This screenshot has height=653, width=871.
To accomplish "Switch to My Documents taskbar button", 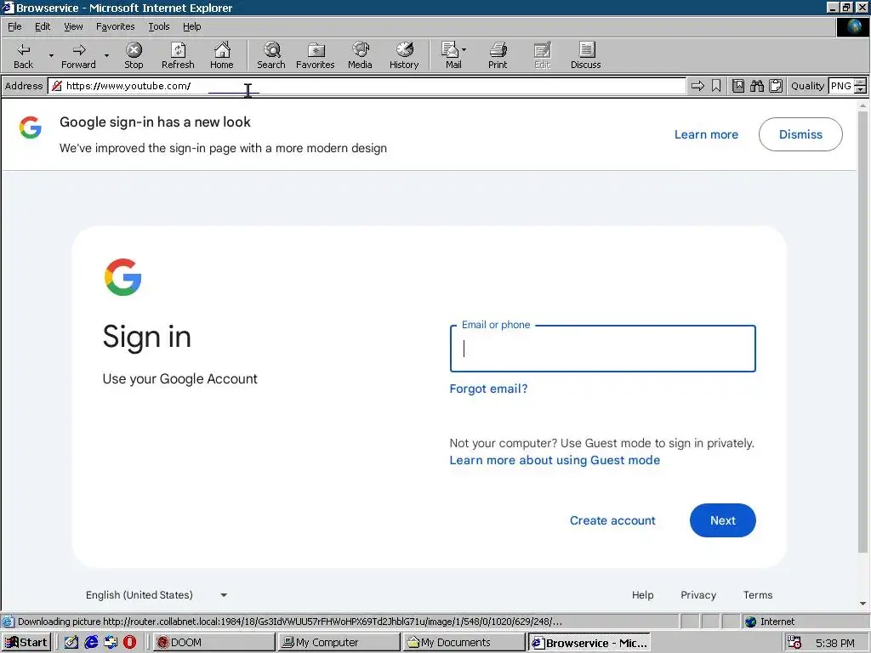I will [x=464, y=643].
